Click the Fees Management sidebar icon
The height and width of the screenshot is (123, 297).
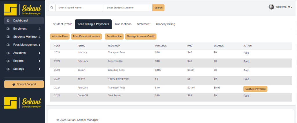click(x=8, y=45)
